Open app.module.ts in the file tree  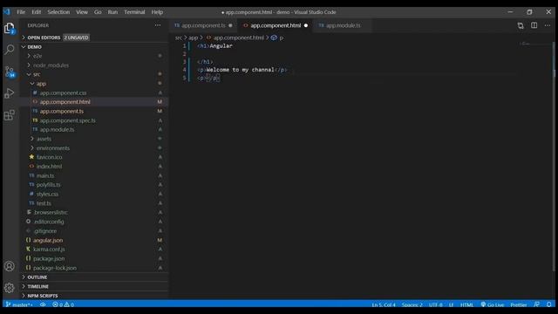pos(57,129)
